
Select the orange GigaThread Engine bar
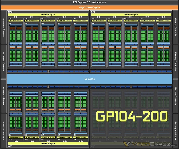click(89, 7)
